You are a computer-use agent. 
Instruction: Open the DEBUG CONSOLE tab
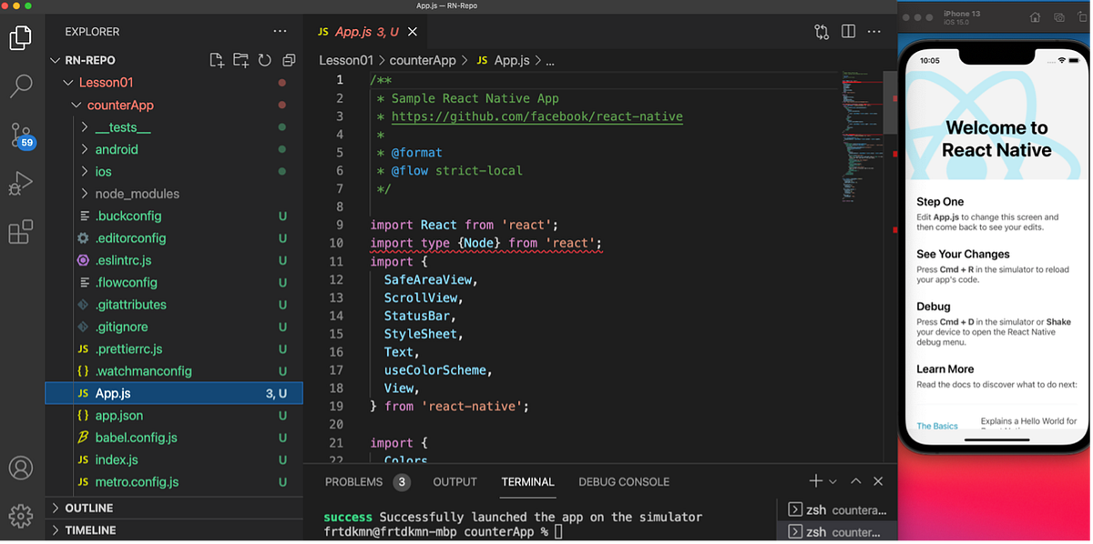point(623,481)
